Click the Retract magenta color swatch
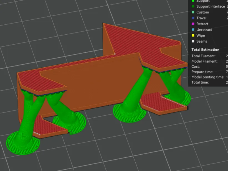 (193, 24)
